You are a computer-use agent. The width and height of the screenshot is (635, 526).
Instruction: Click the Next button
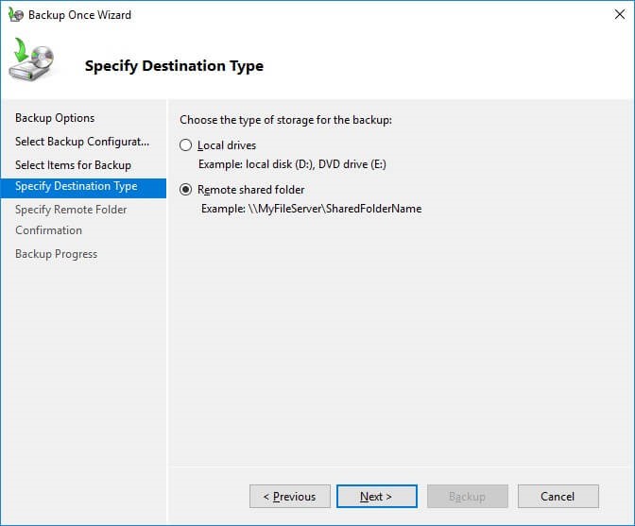tap(377, 496)
